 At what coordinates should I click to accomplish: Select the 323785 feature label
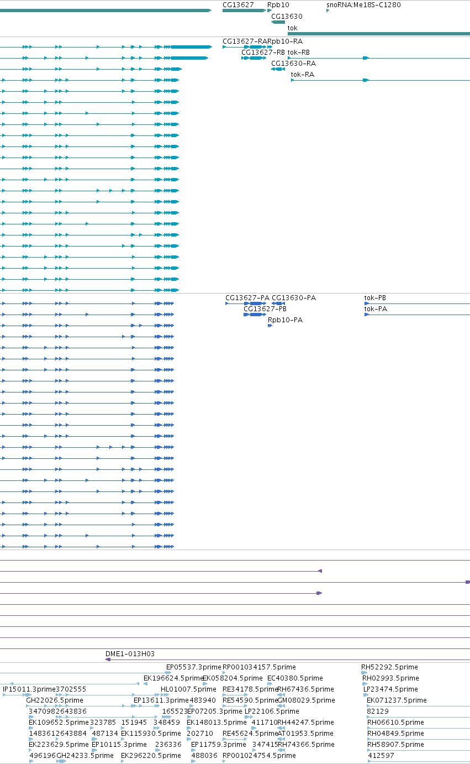coord(103,723)
